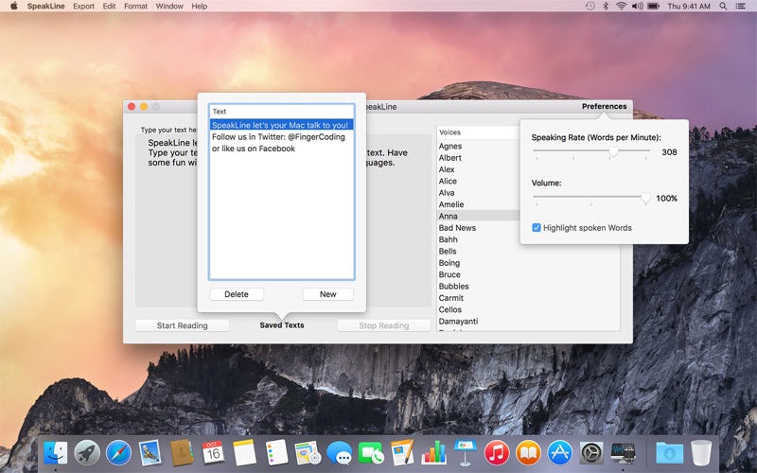This screenshot has width=757, height=473.
Task: Open the Edit menu
Action: point(109,6)
